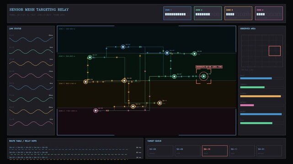The height and width of the screenshot is (164, 293).
Task: Click route row starting SN-01 > SN-02
Action: coord(75,148)
